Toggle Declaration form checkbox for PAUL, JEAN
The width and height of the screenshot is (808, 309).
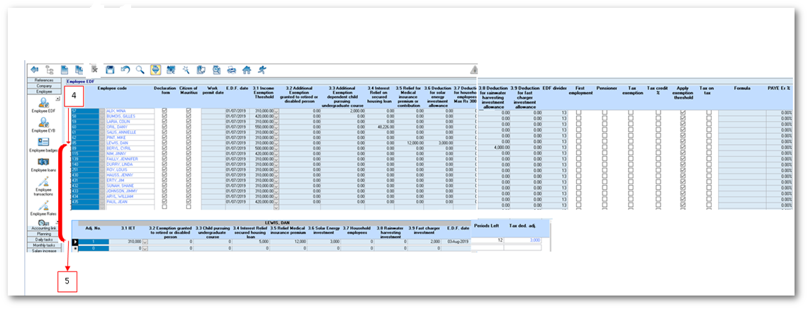165,201
